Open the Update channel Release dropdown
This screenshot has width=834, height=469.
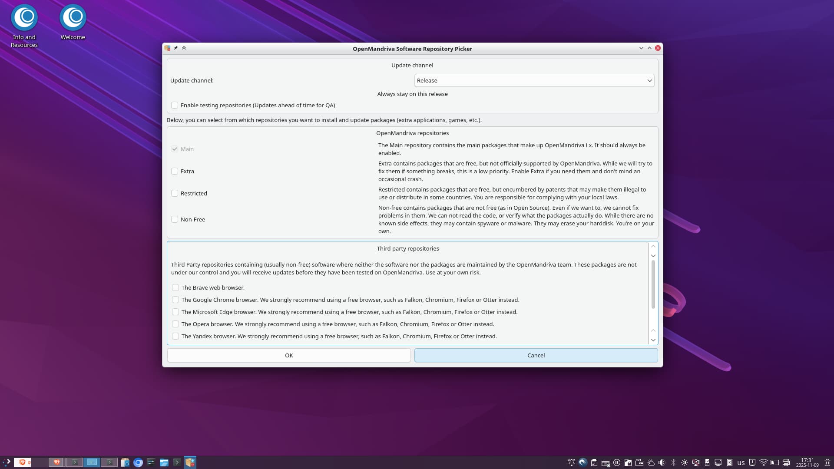tap(534, 80)
